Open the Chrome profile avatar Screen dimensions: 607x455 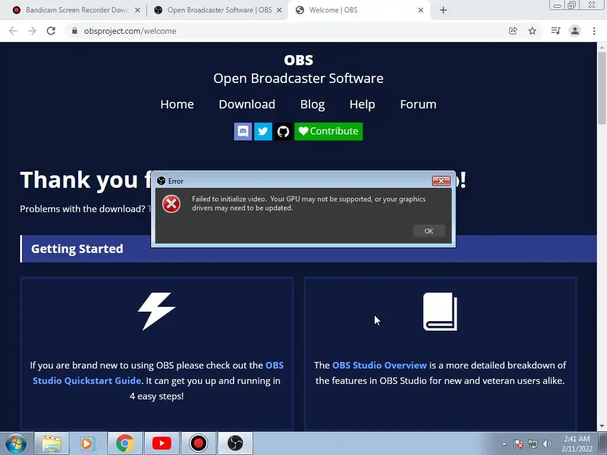[575, 31]
